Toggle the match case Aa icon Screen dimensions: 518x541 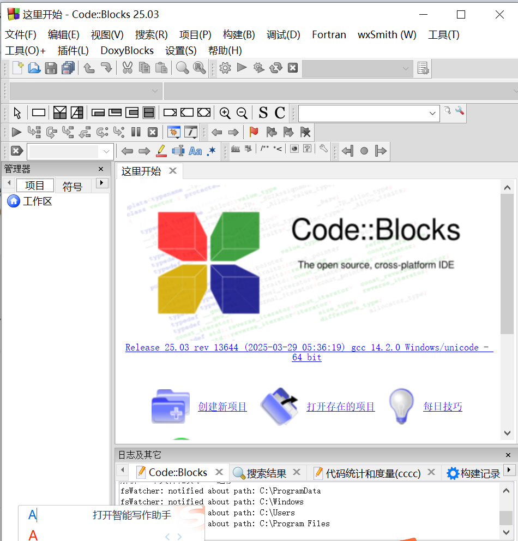(195, 151)
